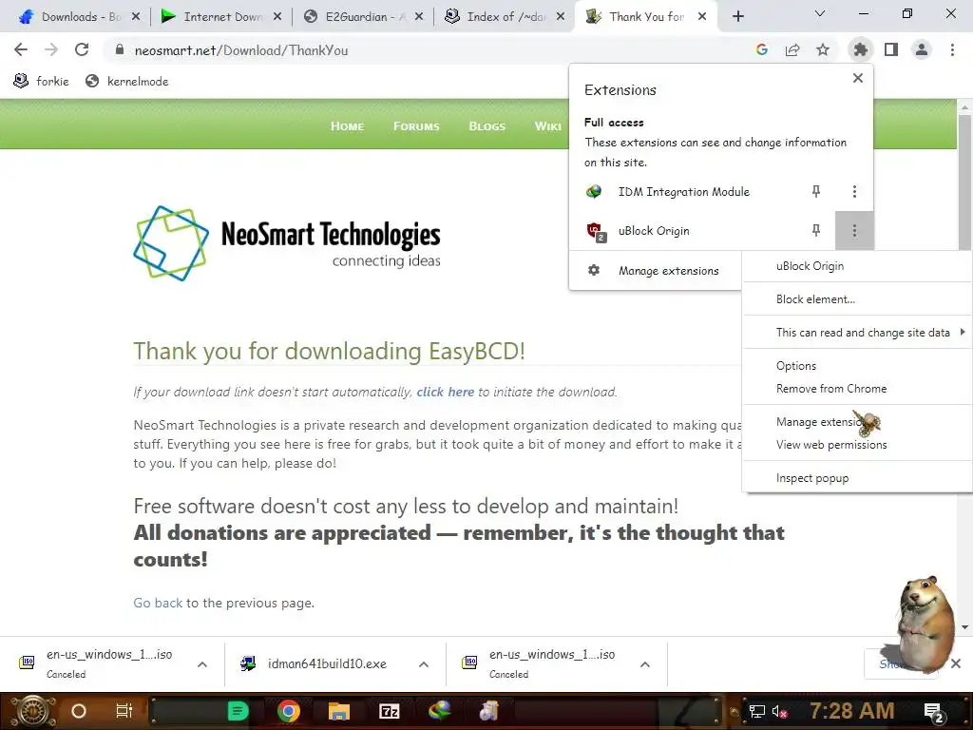Expand options for first en-us_windows iso download

pyautogui.click(x=202, y=664)
